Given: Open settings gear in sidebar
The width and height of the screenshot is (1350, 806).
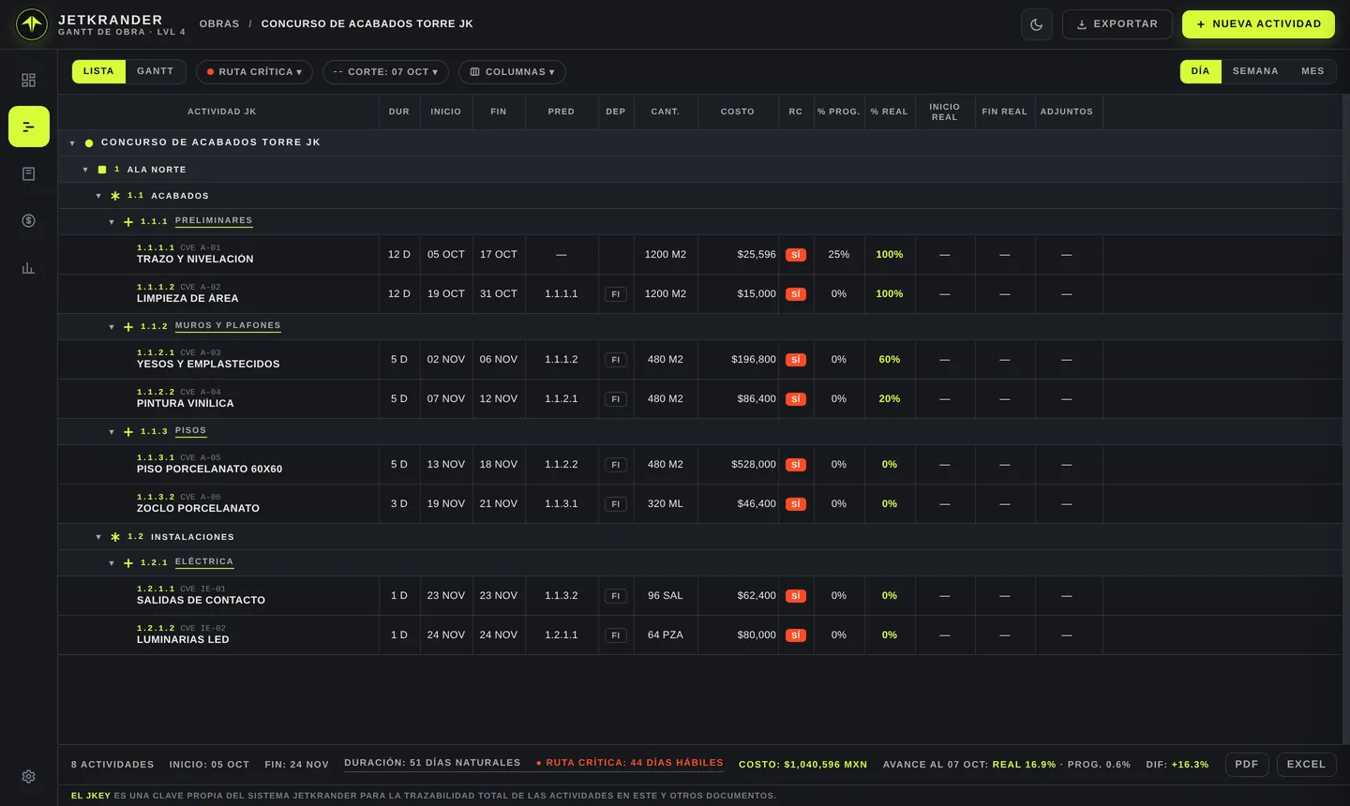Looking at the screenshot, I should (29, 776).
